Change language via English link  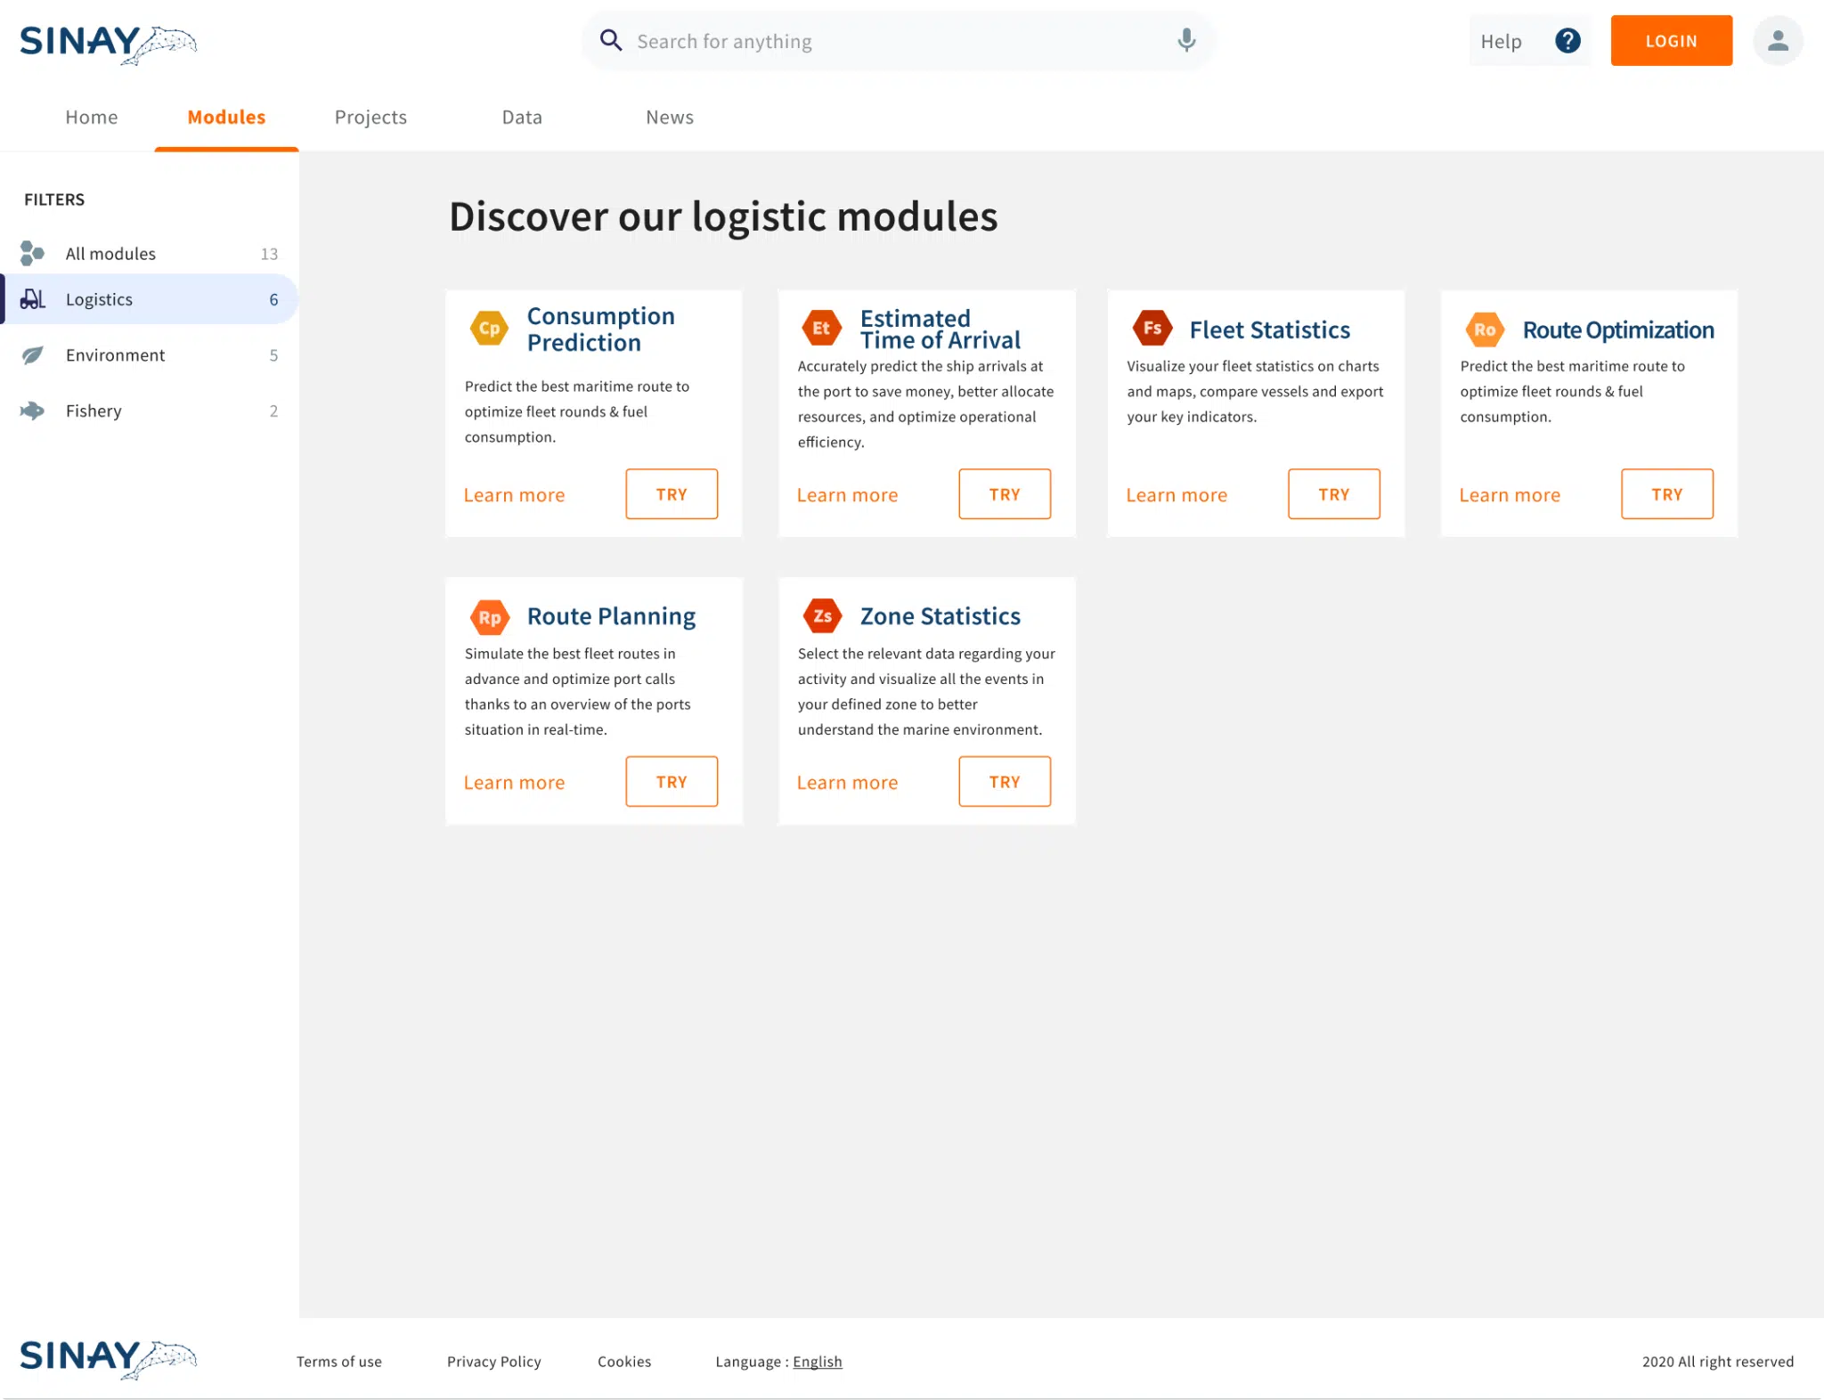click(817, 1362)
